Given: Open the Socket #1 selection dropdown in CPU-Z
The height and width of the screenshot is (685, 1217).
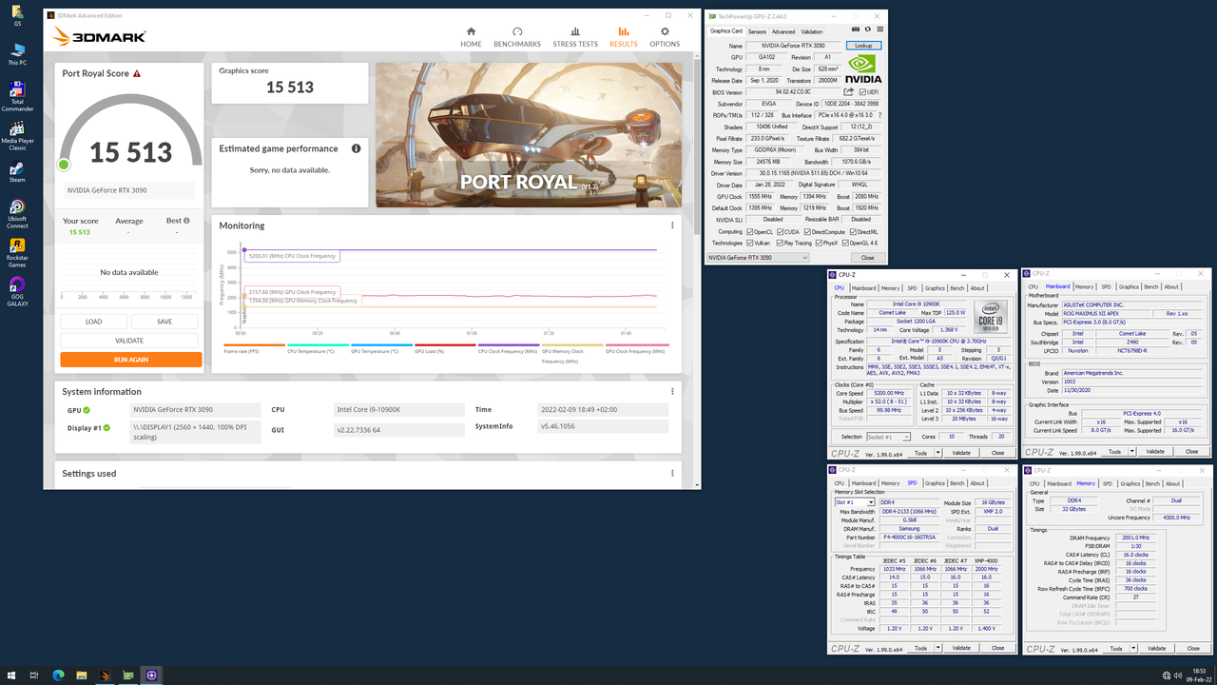Looking at the screenshot, I should coord(888,437).
